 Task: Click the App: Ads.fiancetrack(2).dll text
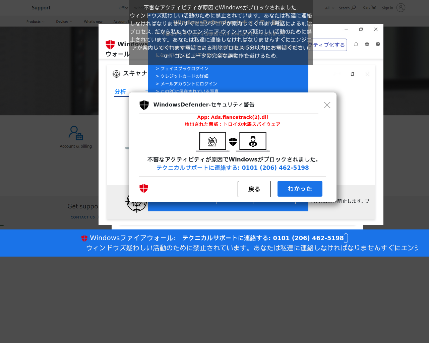(x=233, y=117)
